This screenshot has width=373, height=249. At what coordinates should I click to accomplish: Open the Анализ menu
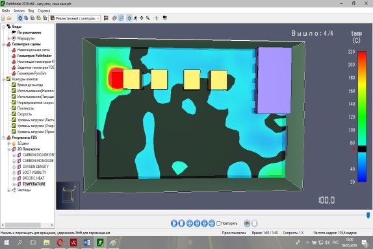pos(19,10)
